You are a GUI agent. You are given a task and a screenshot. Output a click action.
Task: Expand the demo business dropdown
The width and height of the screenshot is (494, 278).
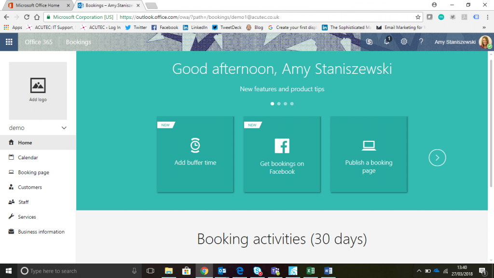(x=64, y=128)
